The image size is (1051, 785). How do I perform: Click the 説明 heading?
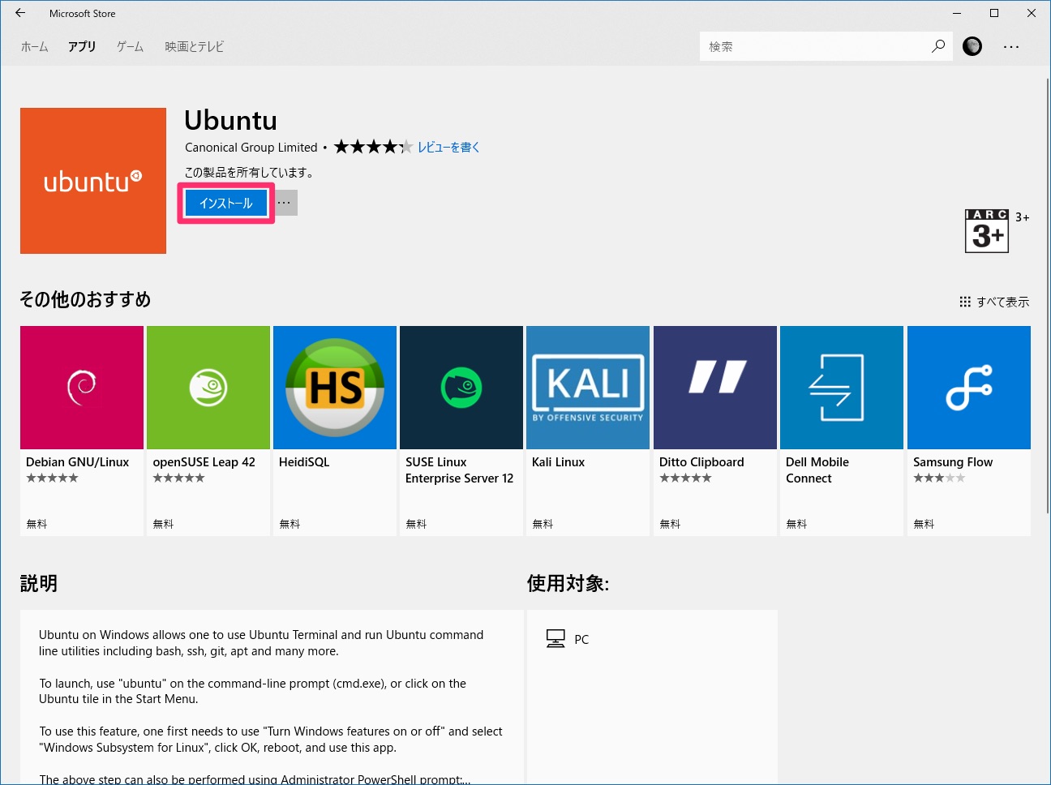click(38, 583)
